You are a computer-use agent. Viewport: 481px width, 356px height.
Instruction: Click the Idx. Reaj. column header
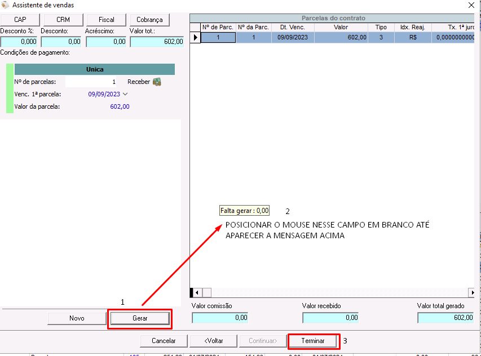(x=413, y=27)
